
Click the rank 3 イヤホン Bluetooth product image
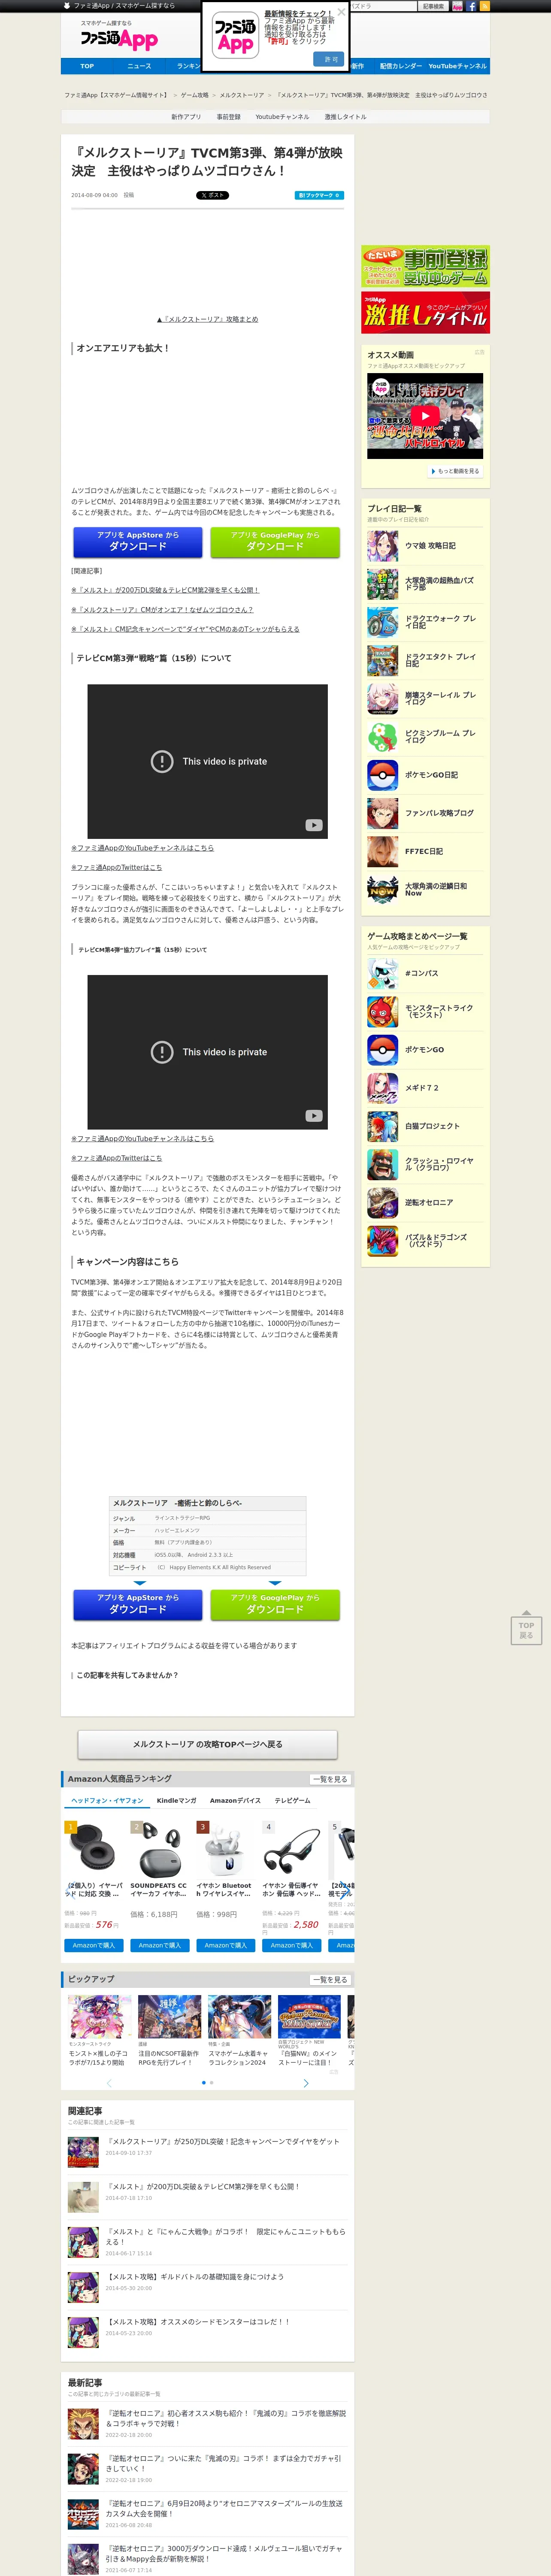click(226, 1849)
